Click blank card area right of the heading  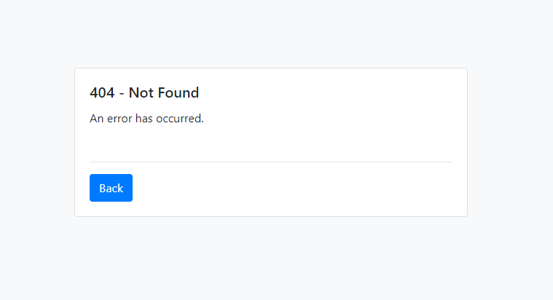point(328,92)
